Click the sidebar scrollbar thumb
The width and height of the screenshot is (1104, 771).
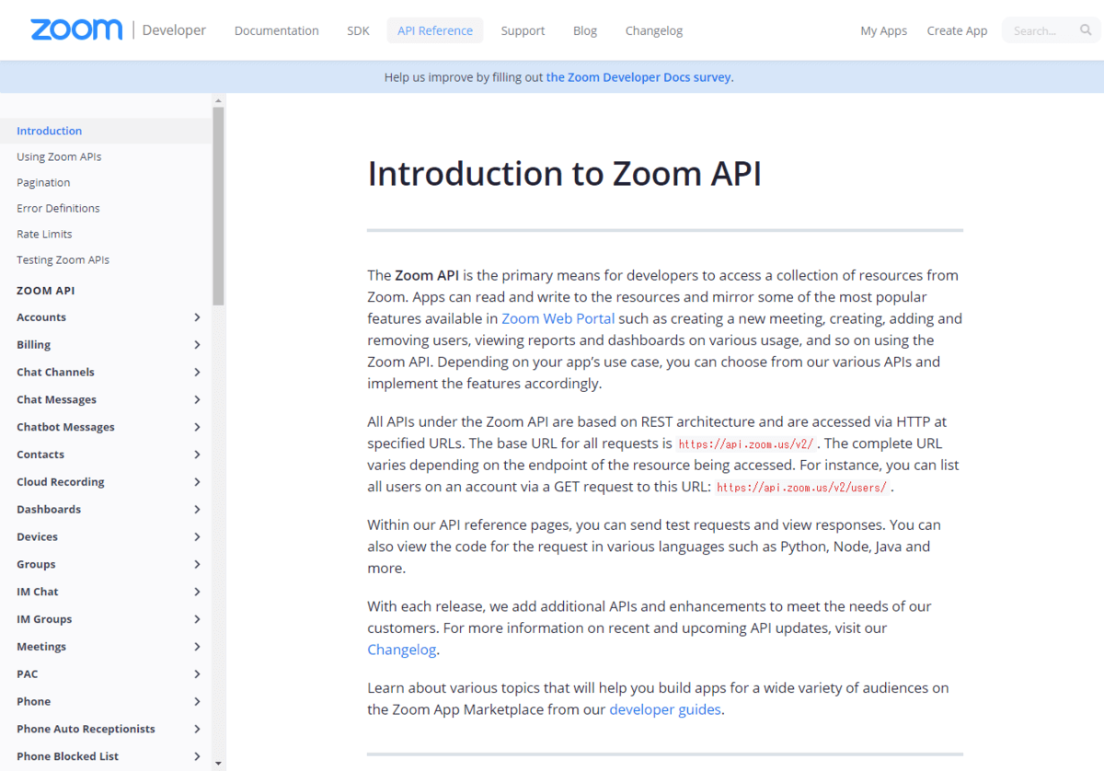[218, 205]
